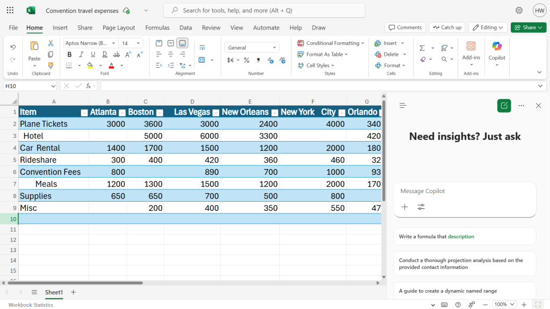Viewport: 550px width, 309px height.
Task: Switch to the Formulas ribbon tab
Action: pyautogui.click(x=157, y=27)
